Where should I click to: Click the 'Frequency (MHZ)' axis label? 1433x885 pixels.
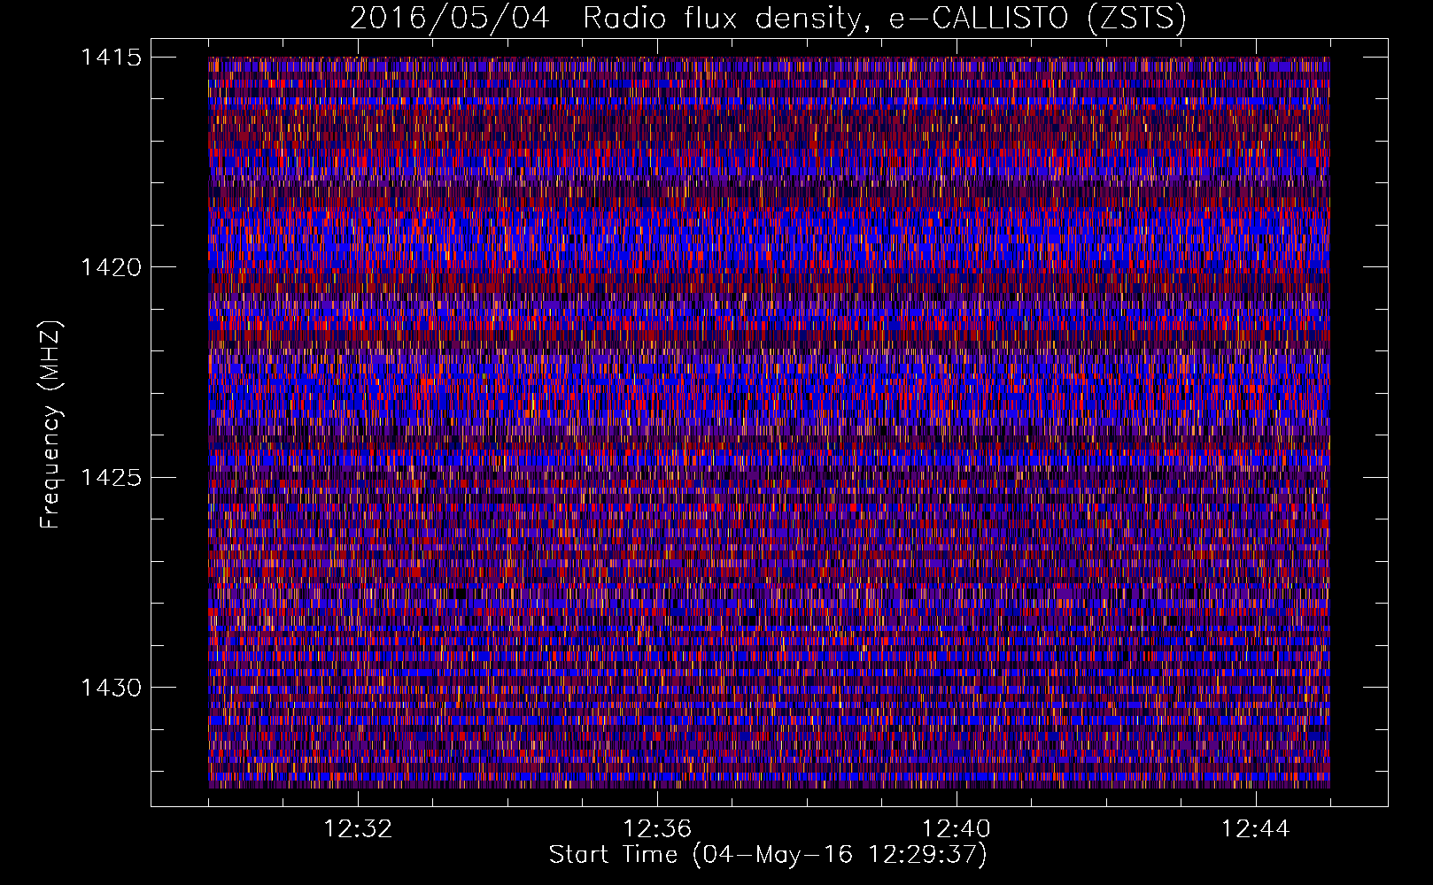50,425
